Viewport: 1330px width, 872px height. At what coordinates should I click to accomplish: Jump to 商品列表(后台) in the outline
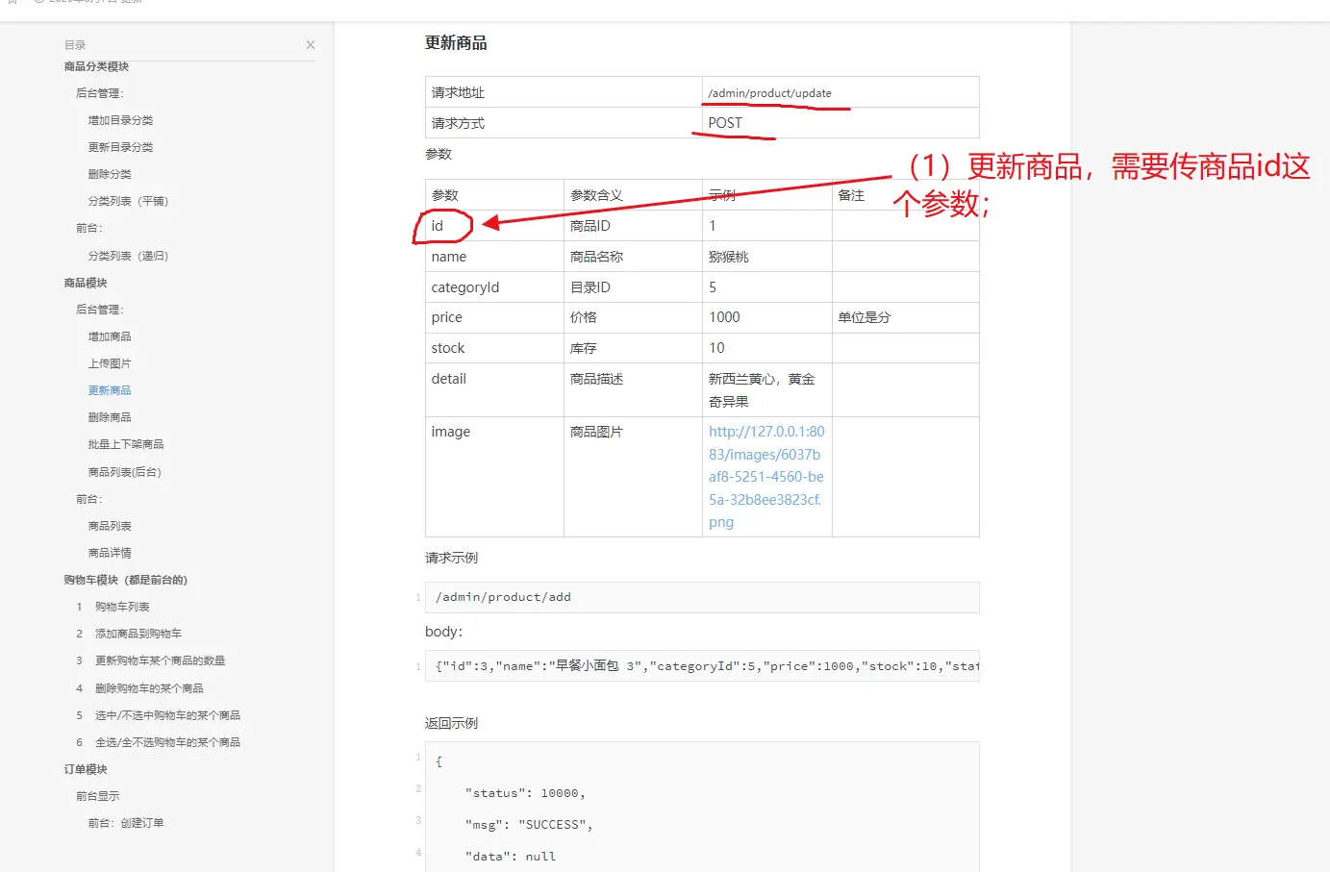[x=125, y=472]
